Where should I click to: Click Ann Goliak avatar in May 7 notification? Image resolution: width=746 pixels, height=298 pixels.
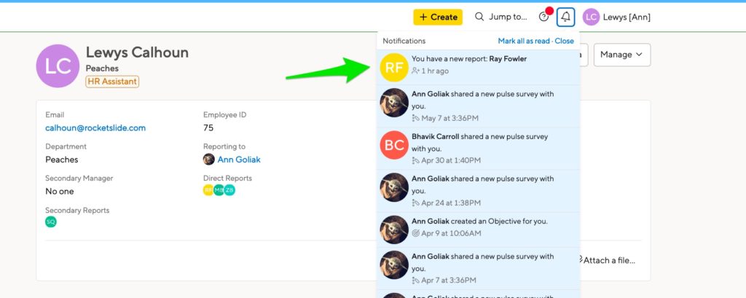(394, 103)
